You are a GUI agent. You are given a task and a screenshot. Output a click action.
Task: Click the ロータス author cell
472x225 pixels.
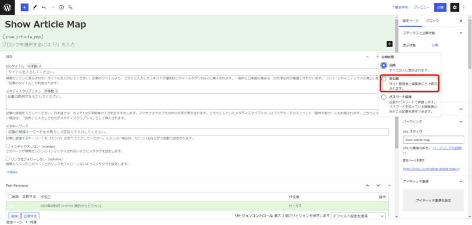pyautogui.click(x=296, y=206)
